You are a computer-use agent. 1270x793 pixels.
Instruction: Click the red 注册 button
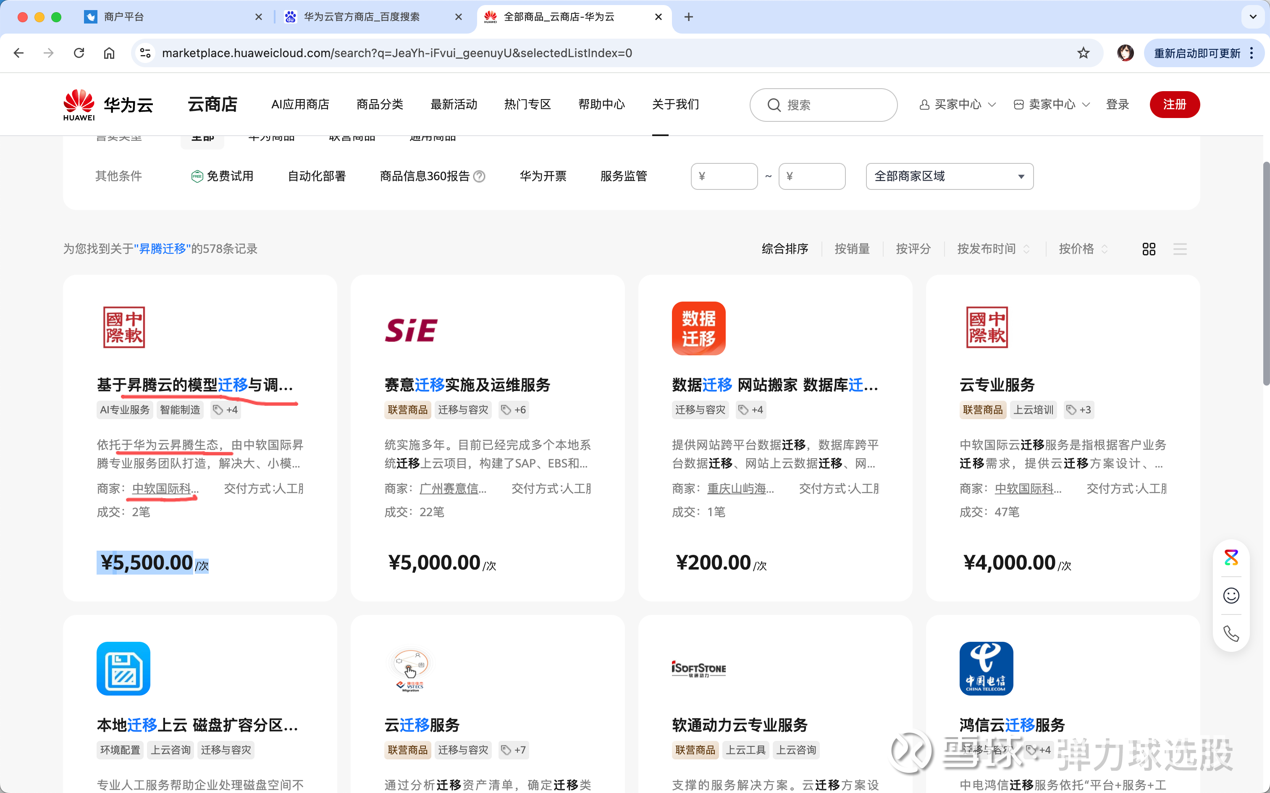(x=1174, y=104)
